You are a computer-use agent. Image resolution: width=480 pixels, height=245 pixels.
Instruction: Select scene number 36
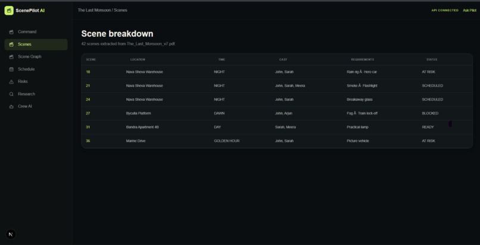point(88,141)
